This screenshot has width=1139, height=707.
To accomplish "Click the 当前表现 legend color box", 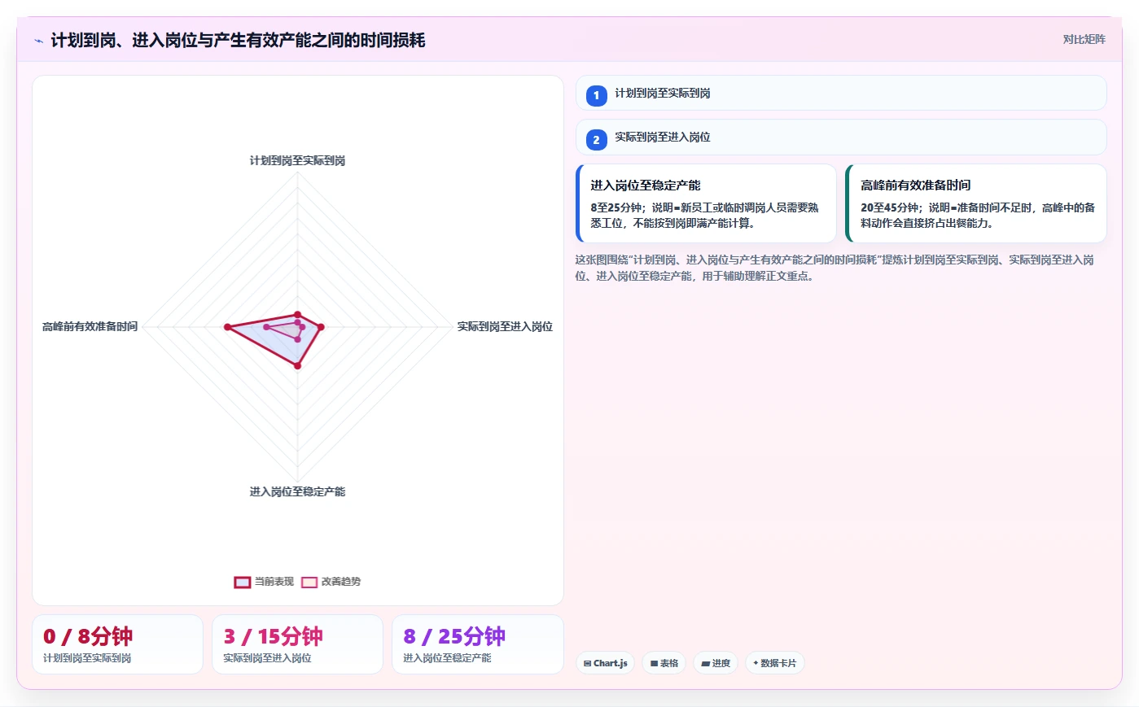I will (242, 582).
